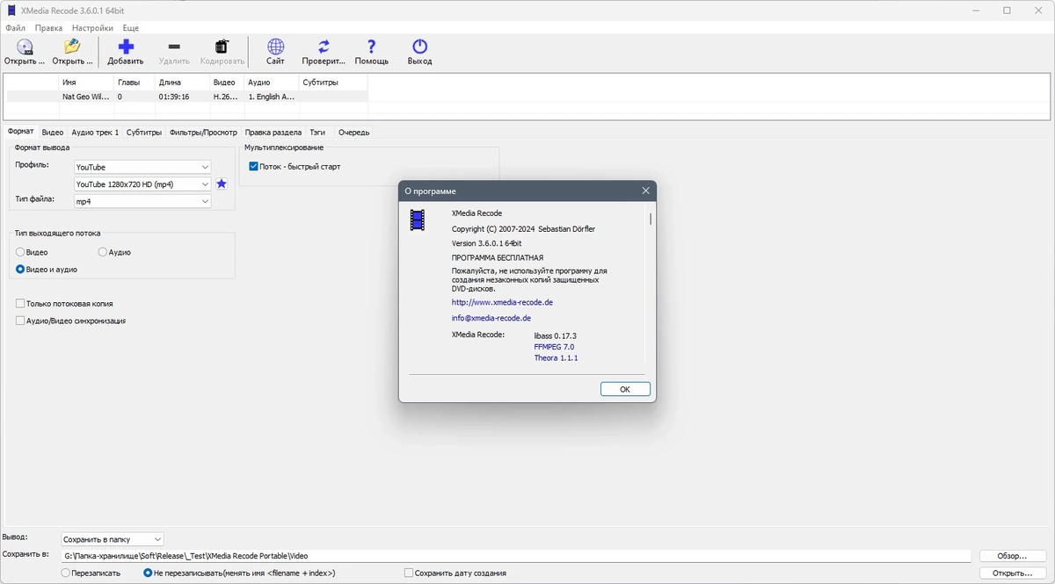The height and width of the screenshot is (584, 1055).
Task: Click the Длина column header
Action: pos(183,83)
